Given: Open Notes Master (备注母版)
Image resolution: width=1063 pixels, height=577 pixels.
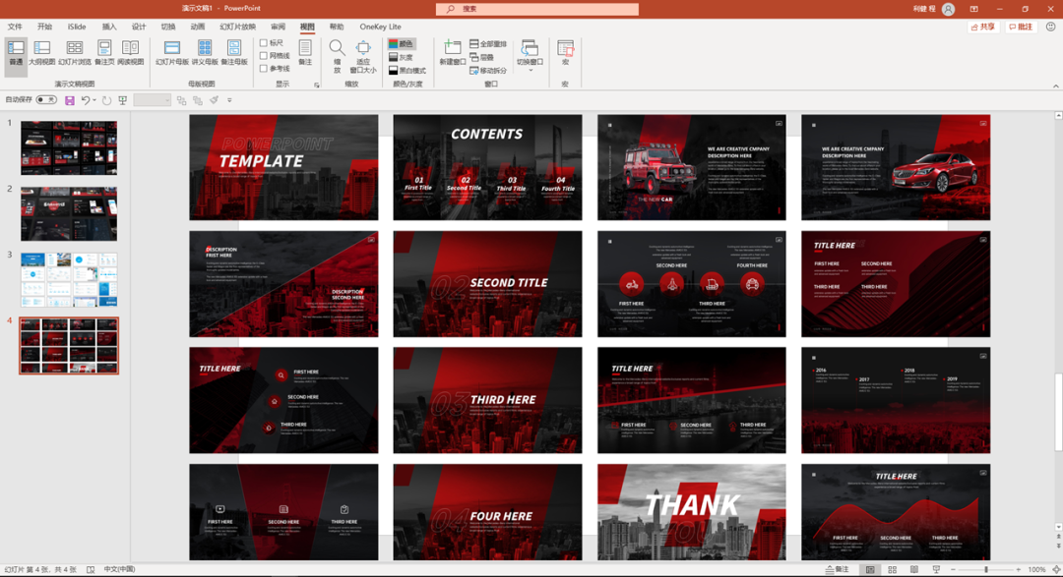Looking at the screenshot, I should pos(234,53).
